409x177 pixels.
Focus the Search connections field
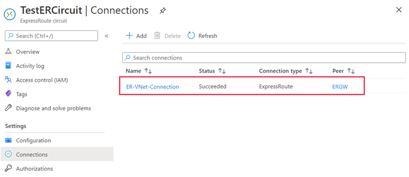[x=264, y=57]
